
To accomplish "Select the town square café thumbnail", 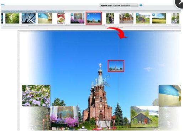I will click(126, 18).
